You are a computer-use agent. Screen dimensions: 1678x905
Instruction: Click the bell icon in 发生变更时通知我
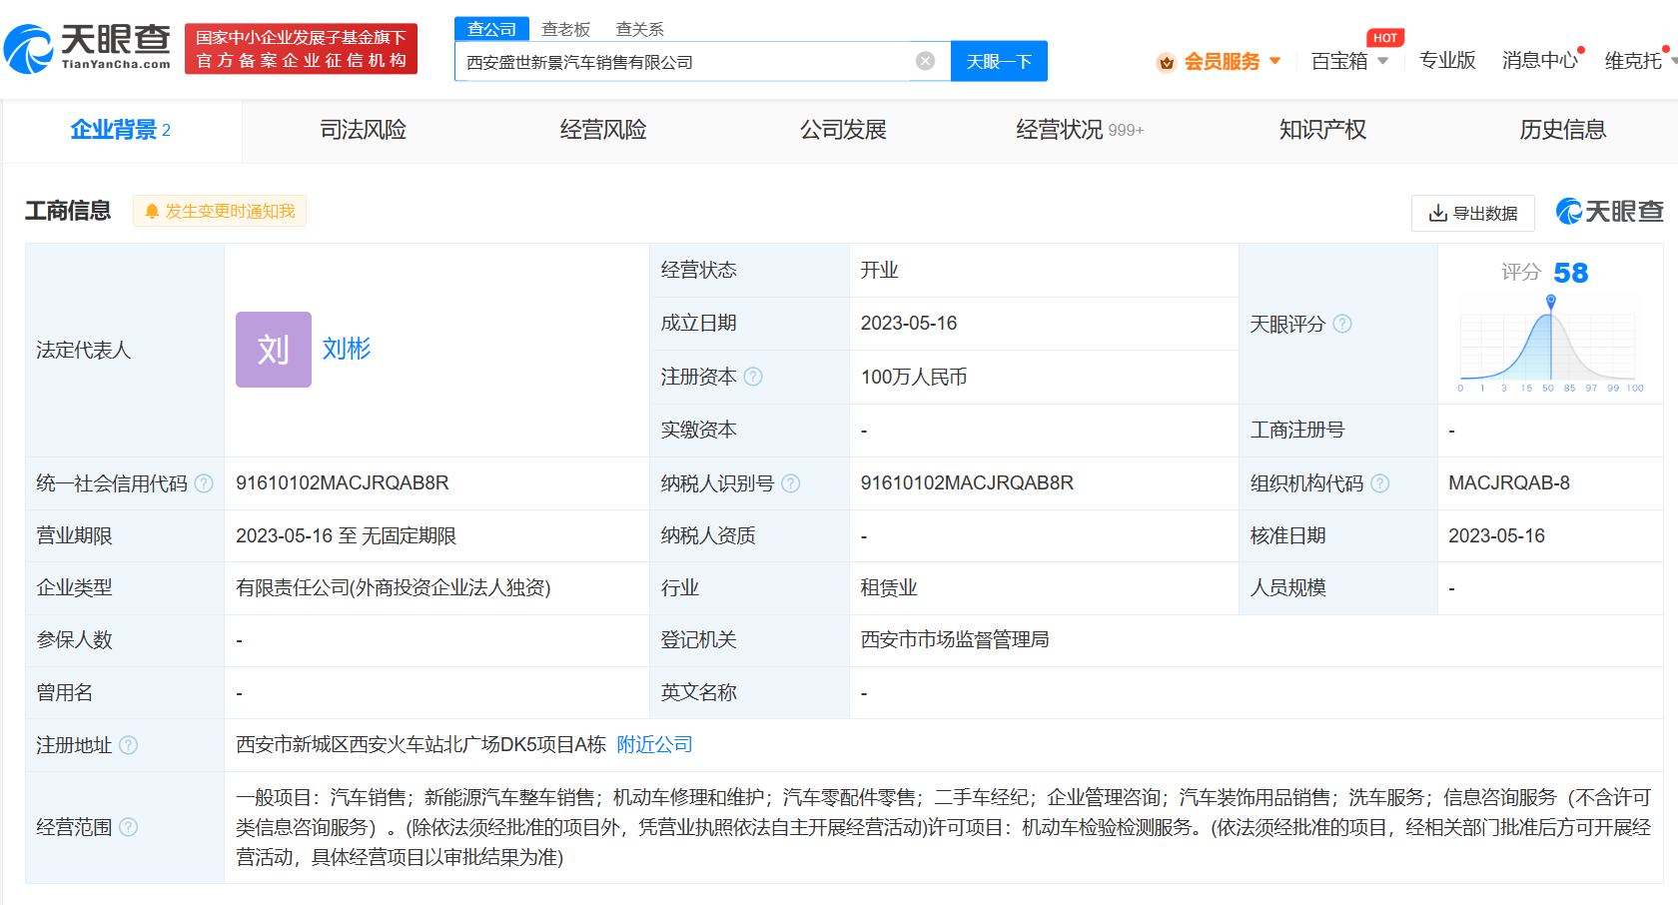(152, 212)
